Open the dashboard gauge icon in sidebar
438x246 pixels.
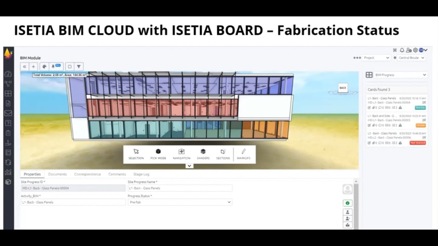8,74
